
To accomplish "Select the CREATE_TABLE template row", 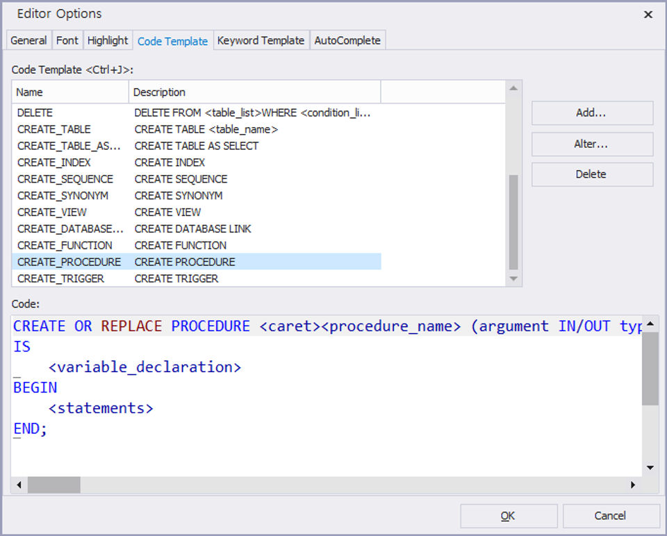I will pos(197,129).
